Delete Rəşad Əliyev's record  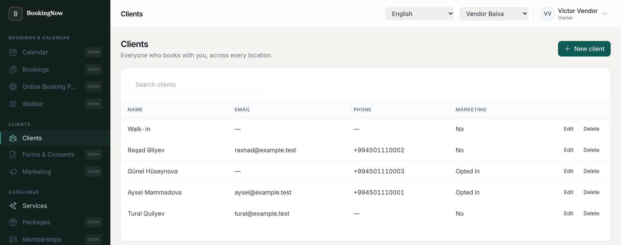(591, 150)
